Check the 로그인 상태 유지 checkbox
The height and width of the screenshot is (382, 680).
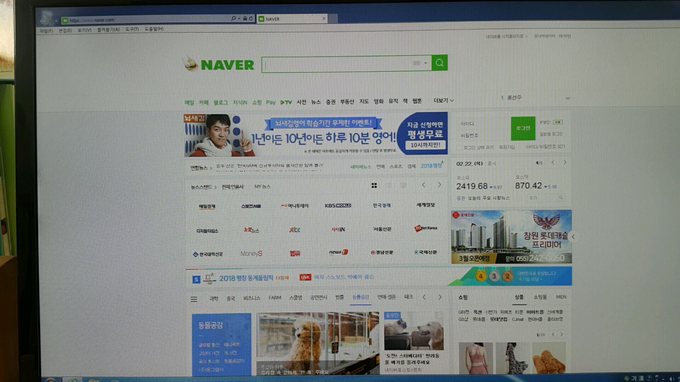(x=460, y=147)
